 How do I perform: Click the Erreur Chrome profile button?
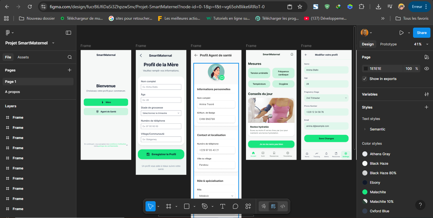click(419, 7)
